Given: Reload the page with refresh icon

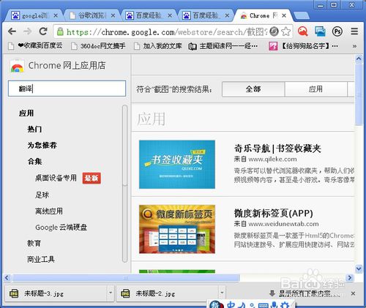Looking at the screenshot, I should pyautogui.click(x=43, y=31).
